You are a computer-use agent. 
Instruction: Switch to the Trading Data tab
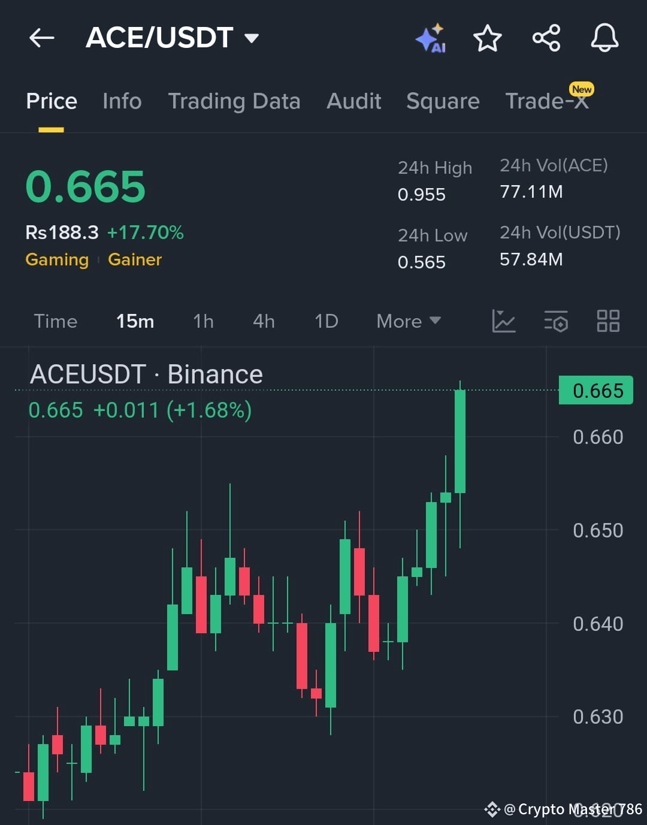click(234, 101)
